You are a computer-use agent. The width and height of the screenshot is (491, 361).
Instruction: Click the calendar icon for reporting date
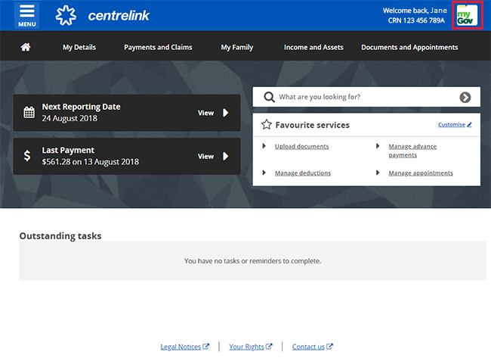pos(29,113)
